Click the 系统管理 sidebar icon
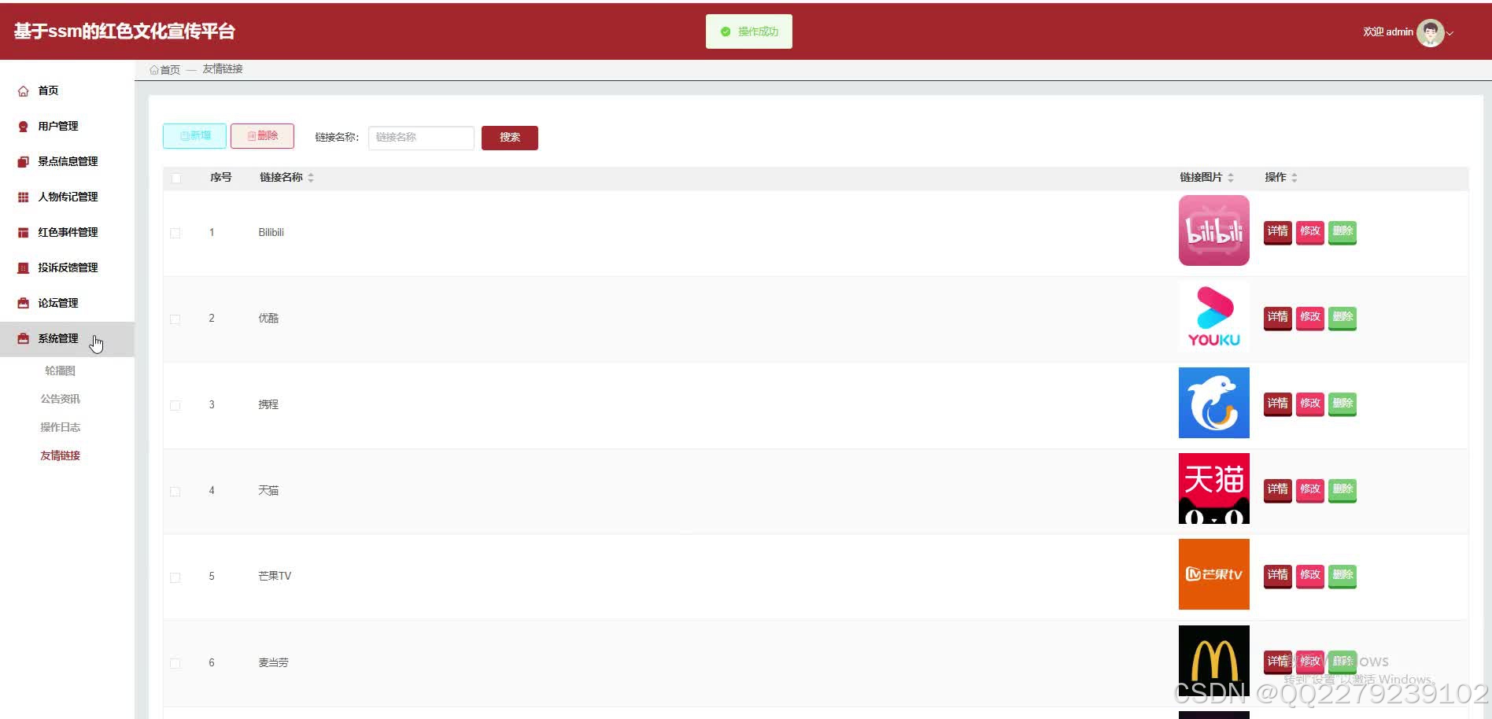The height and width of the screenshot is (719, 1492). (x=23, y=339)
